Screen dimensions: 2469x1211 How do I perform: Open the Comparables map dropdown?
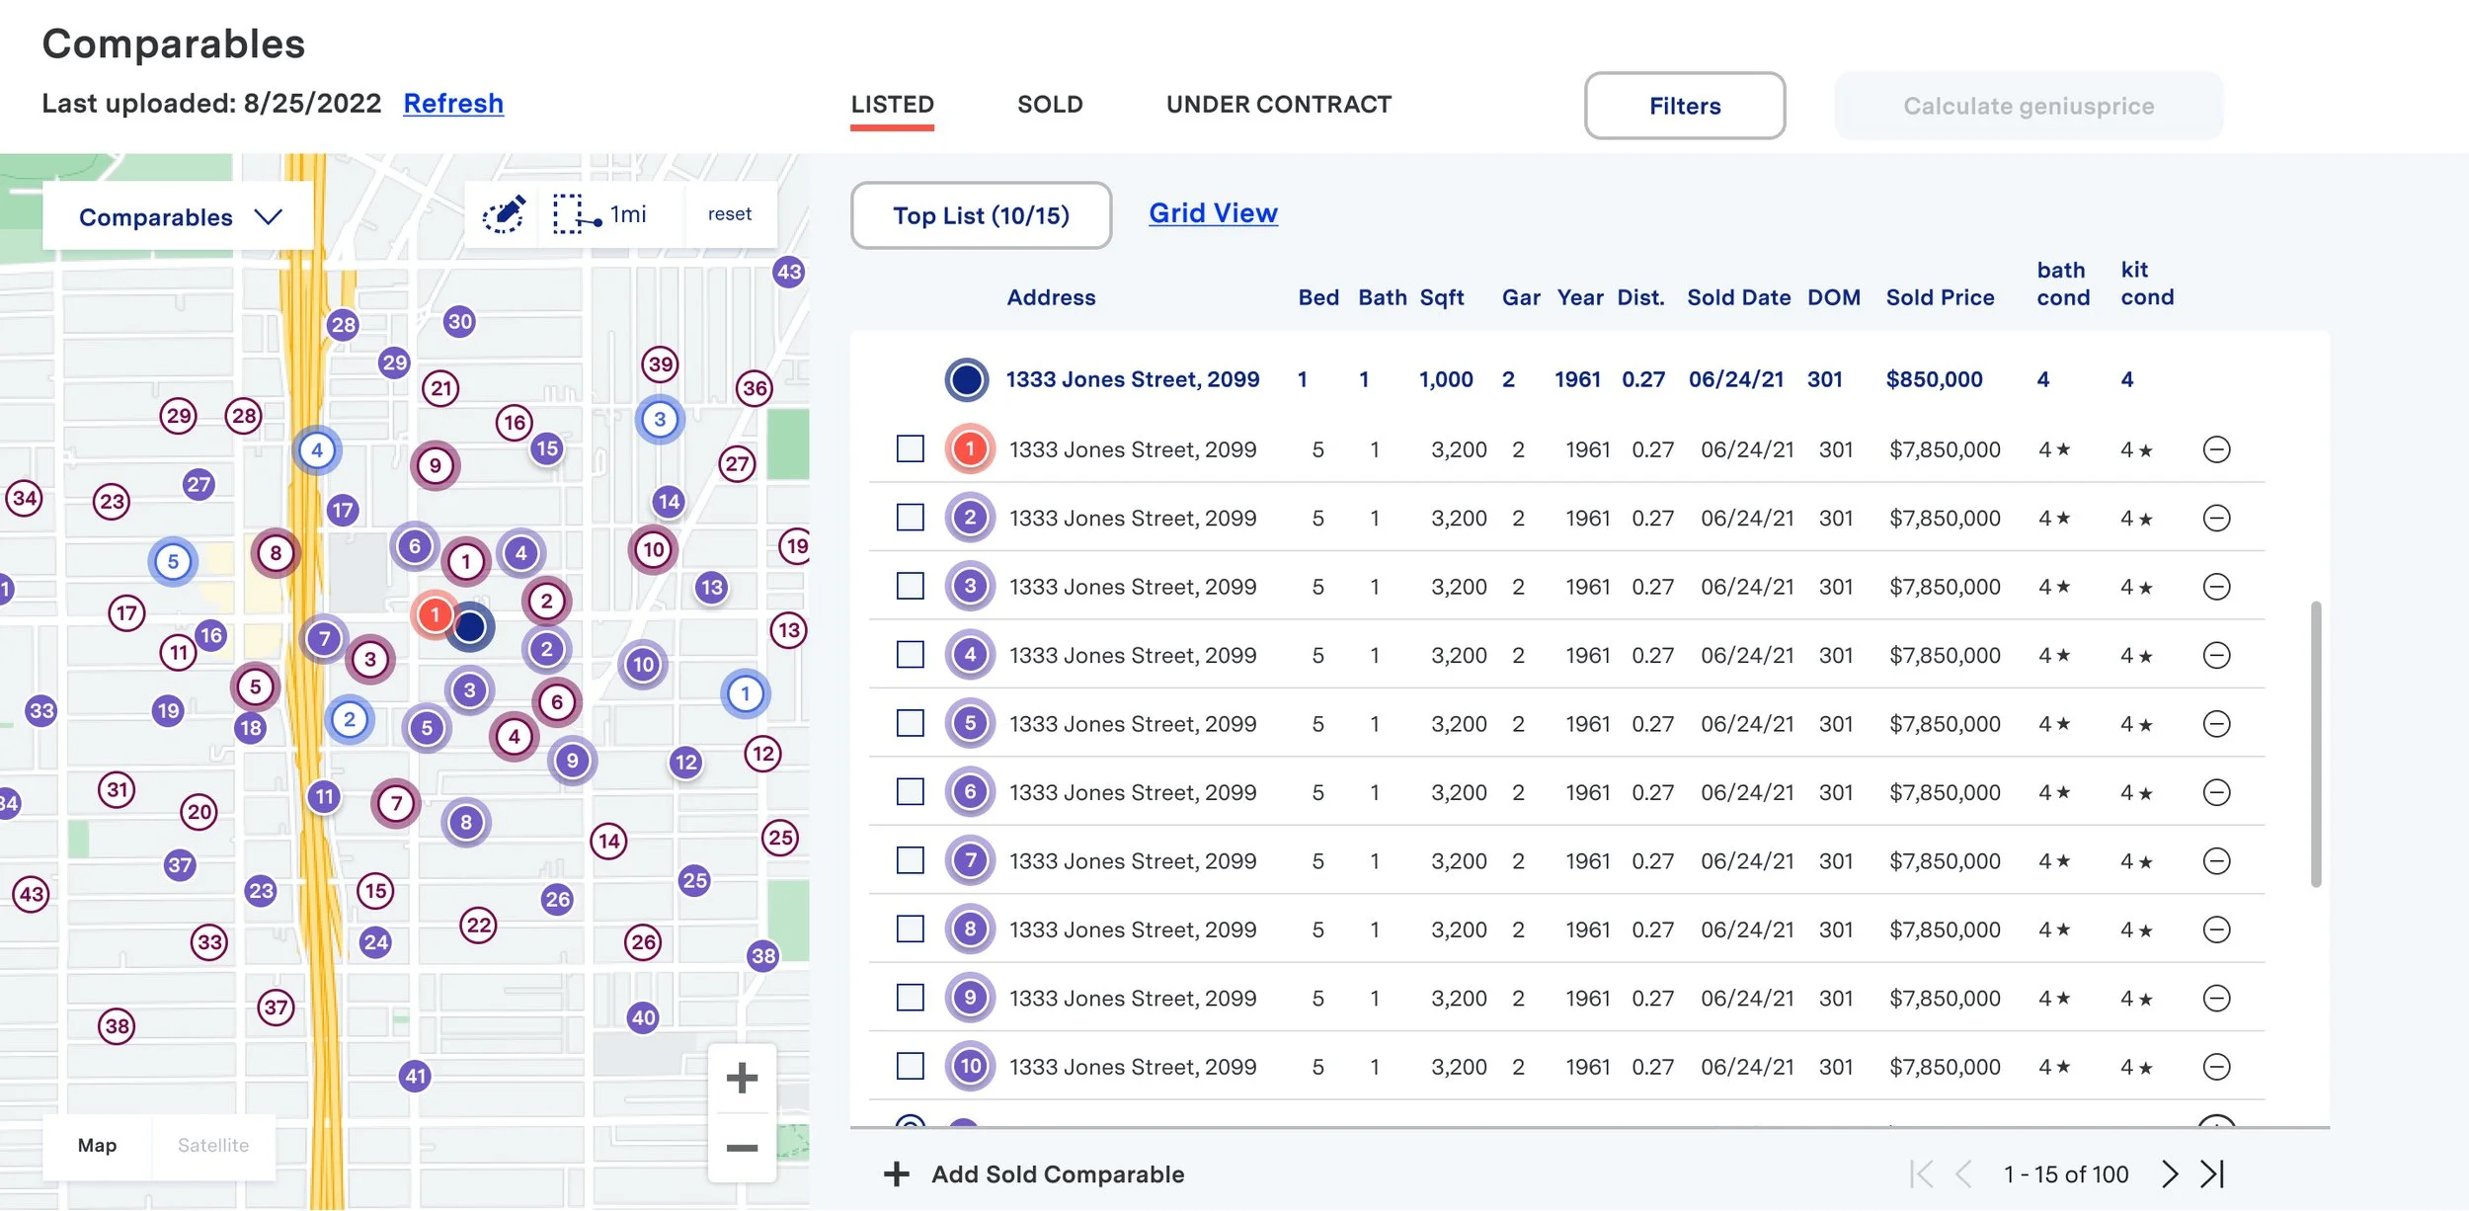(179, 216)
